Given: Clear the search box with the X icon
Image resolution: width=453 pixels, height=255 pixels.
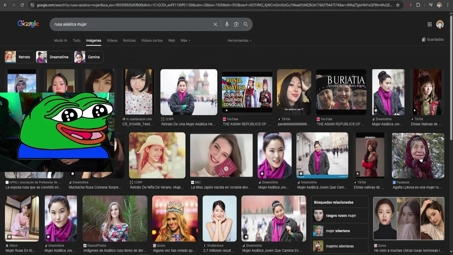Looking at the screenshot, I should (215, 24).
